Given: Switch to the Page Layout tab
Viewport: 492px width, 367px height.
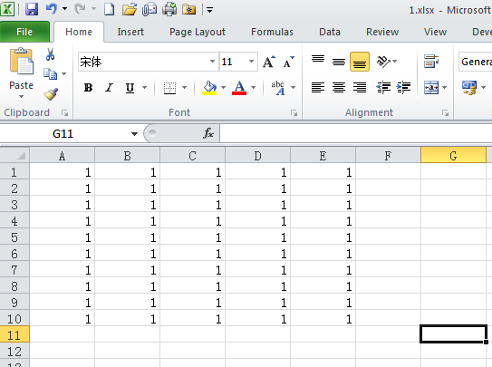Looking at the screenshot, I should point(198,32).
